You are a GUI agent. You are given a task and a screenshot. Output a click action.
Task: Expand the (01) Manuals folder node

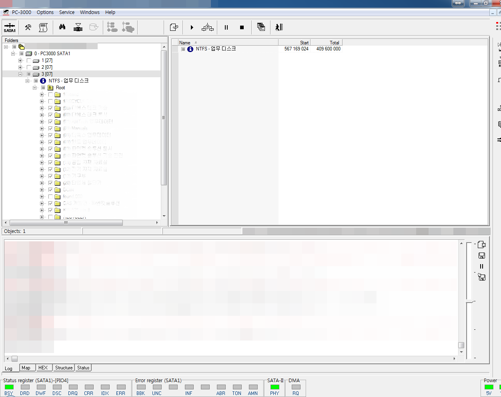tap(42, 128)
